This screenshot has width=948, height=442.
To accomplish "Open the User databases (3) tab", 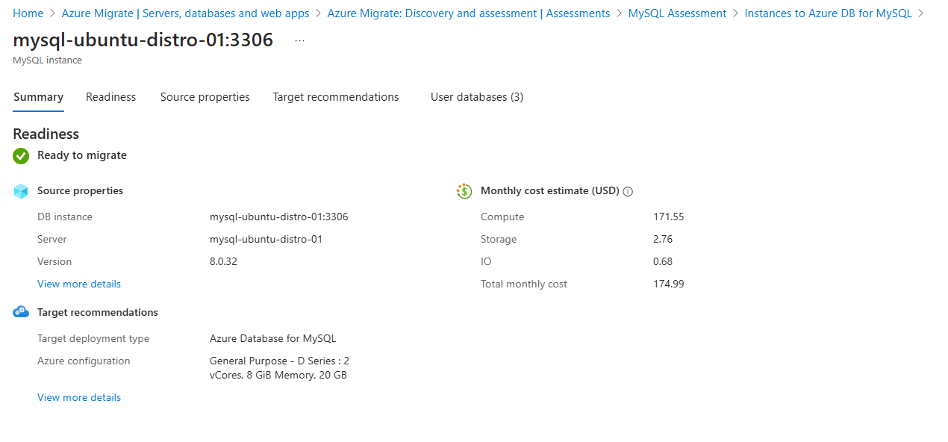I will [x=476, y=96].
